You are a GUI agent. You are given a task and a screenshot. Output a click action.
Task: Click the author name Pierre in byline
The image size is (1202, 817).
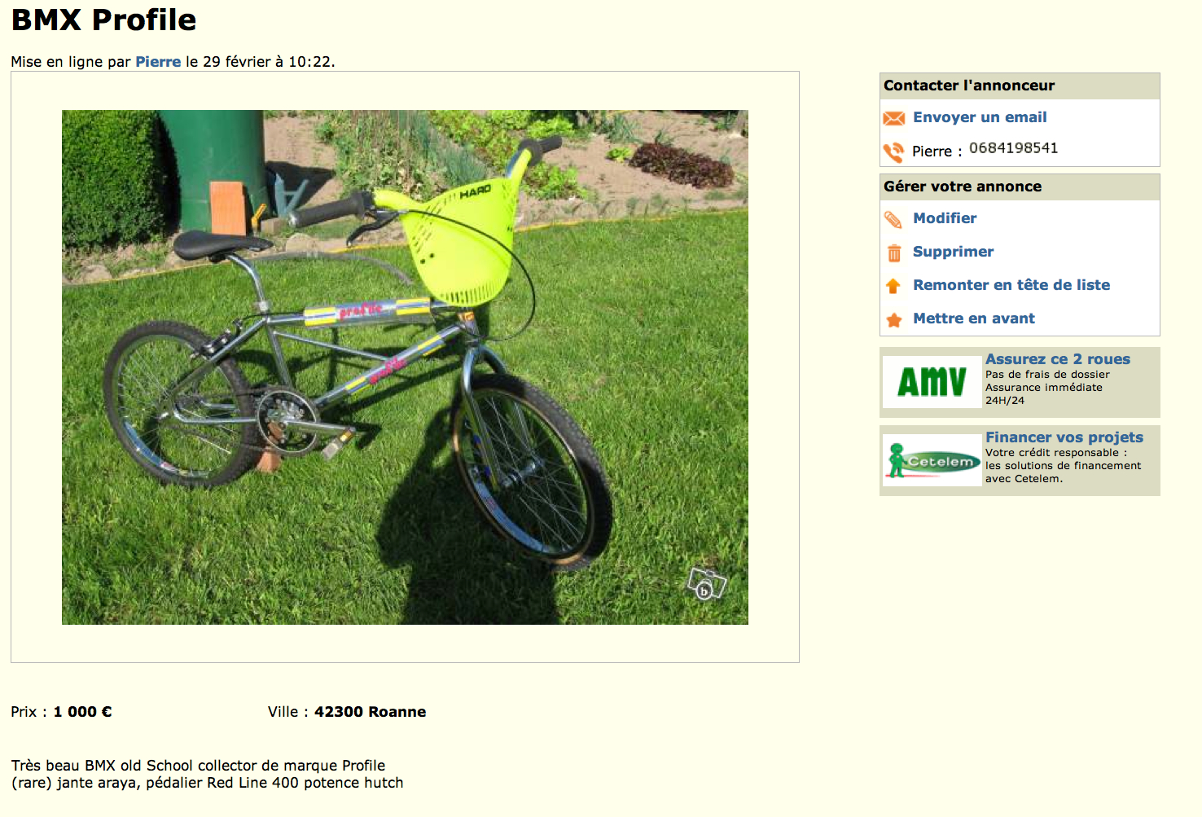tap(158, 62)
